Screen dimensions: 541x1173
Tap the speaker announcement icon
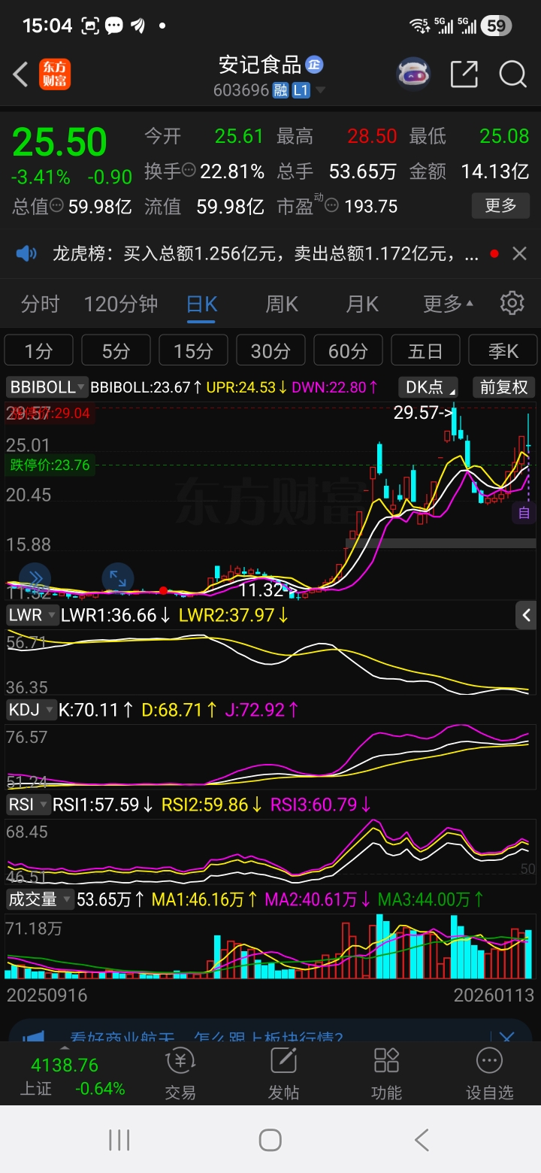point(26,253)
